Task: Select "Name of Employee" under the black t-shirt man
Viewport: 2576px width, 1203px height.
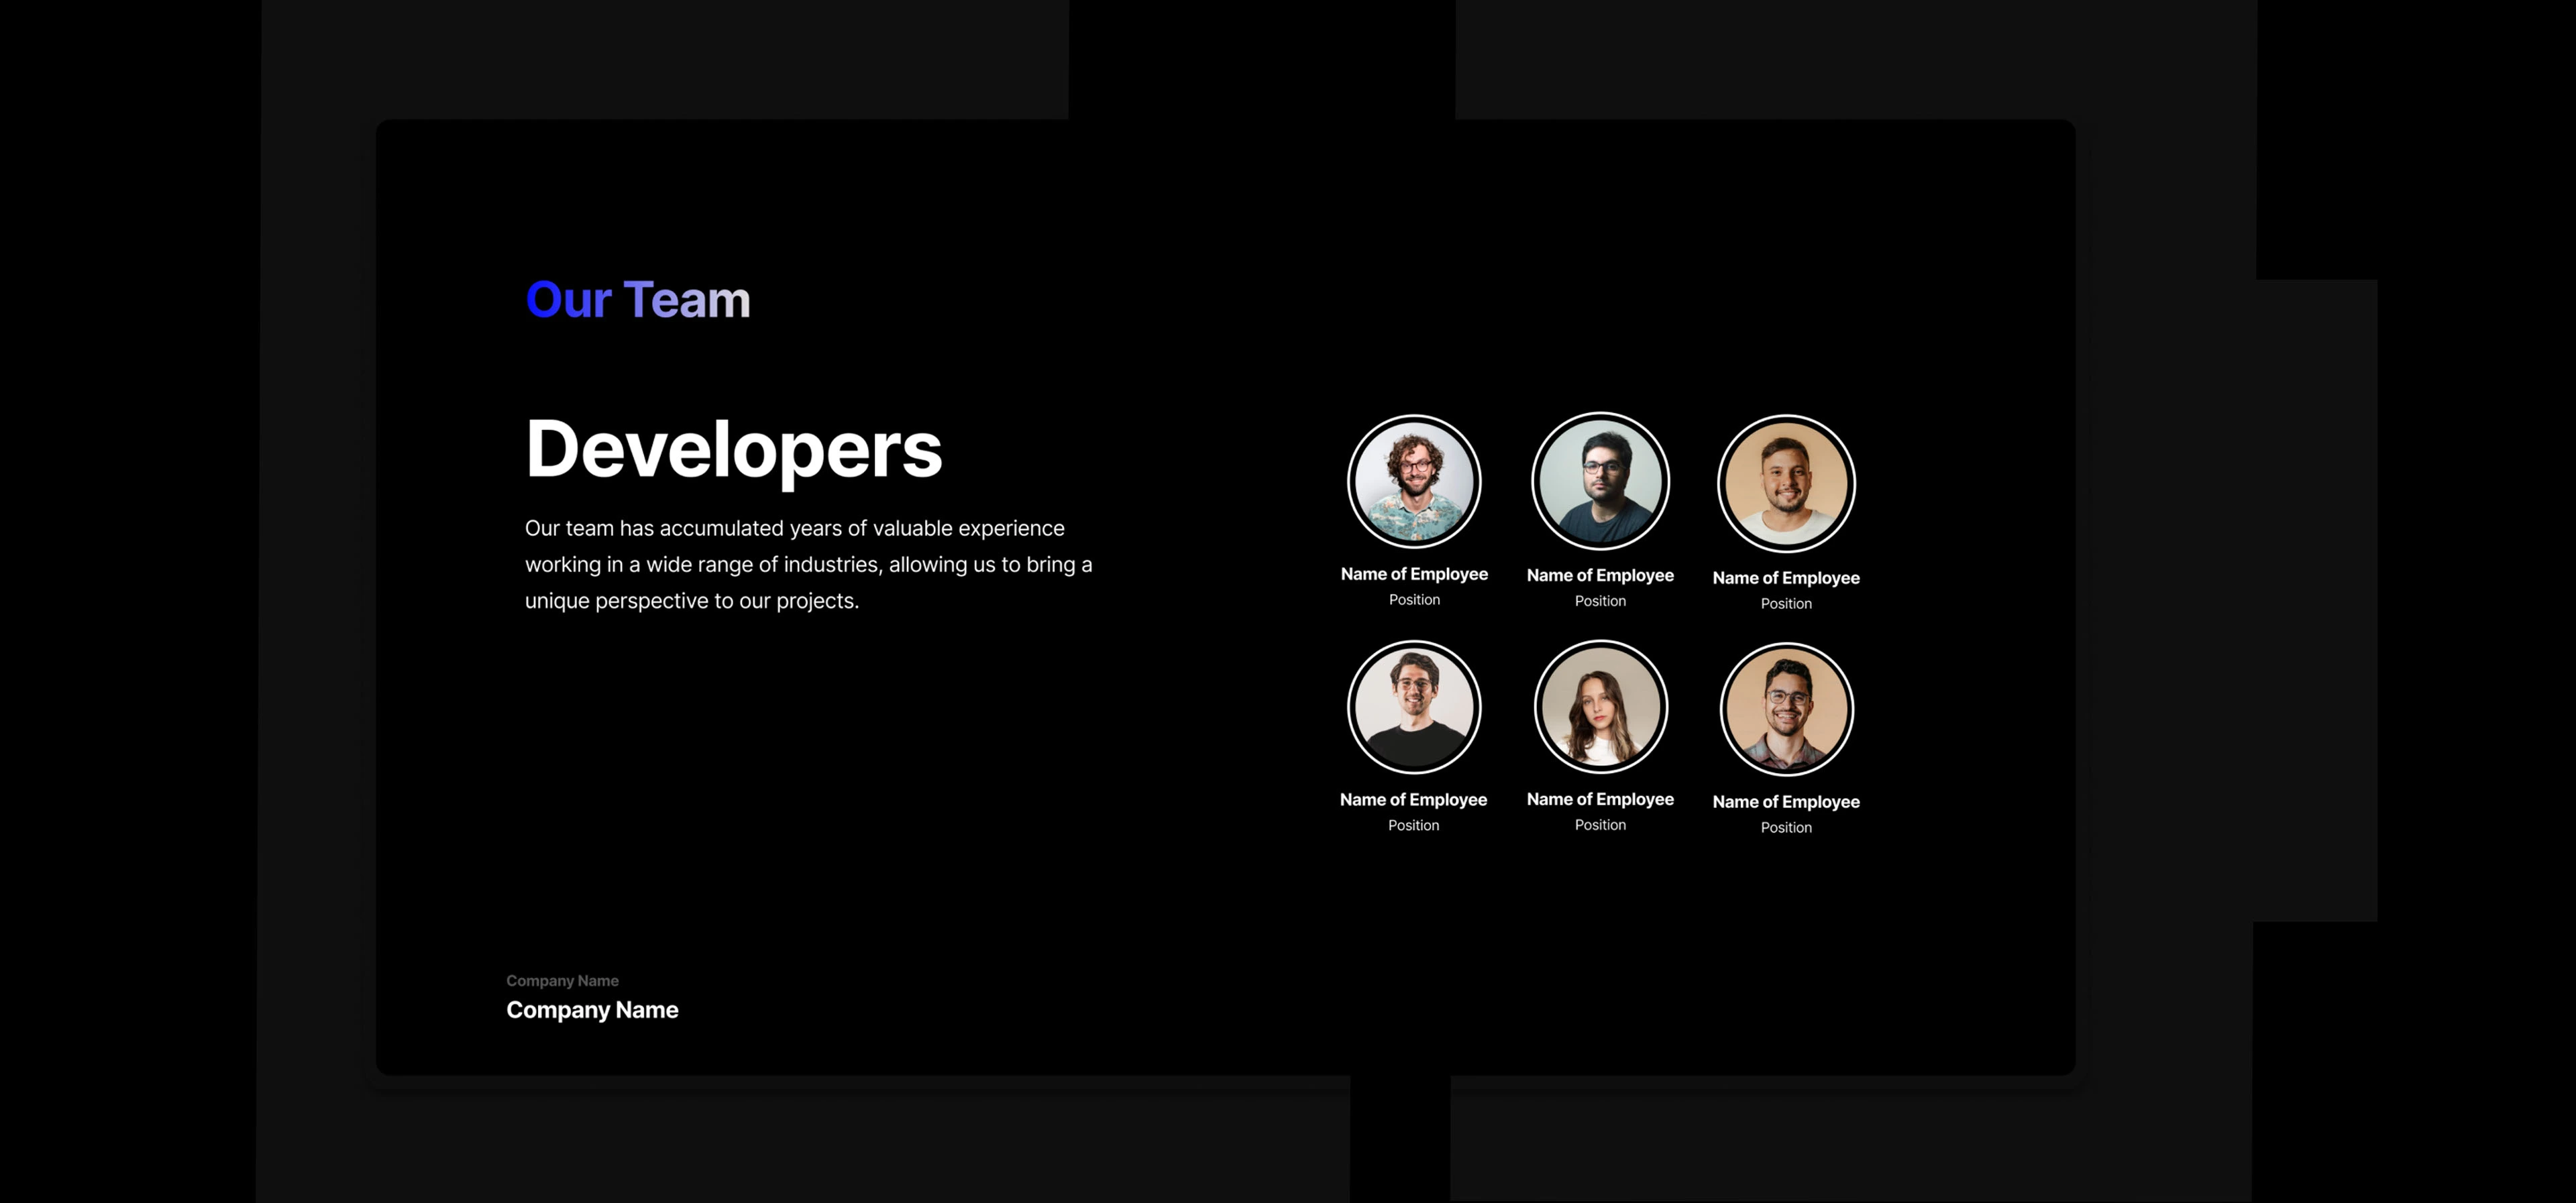Action: pos(1413,800)
